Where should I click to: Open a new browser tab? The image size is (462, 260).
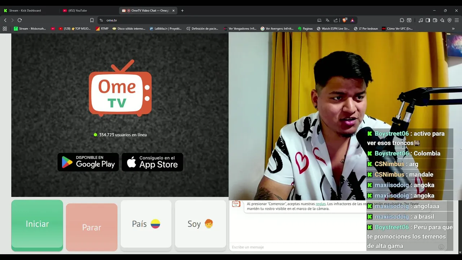182,10
